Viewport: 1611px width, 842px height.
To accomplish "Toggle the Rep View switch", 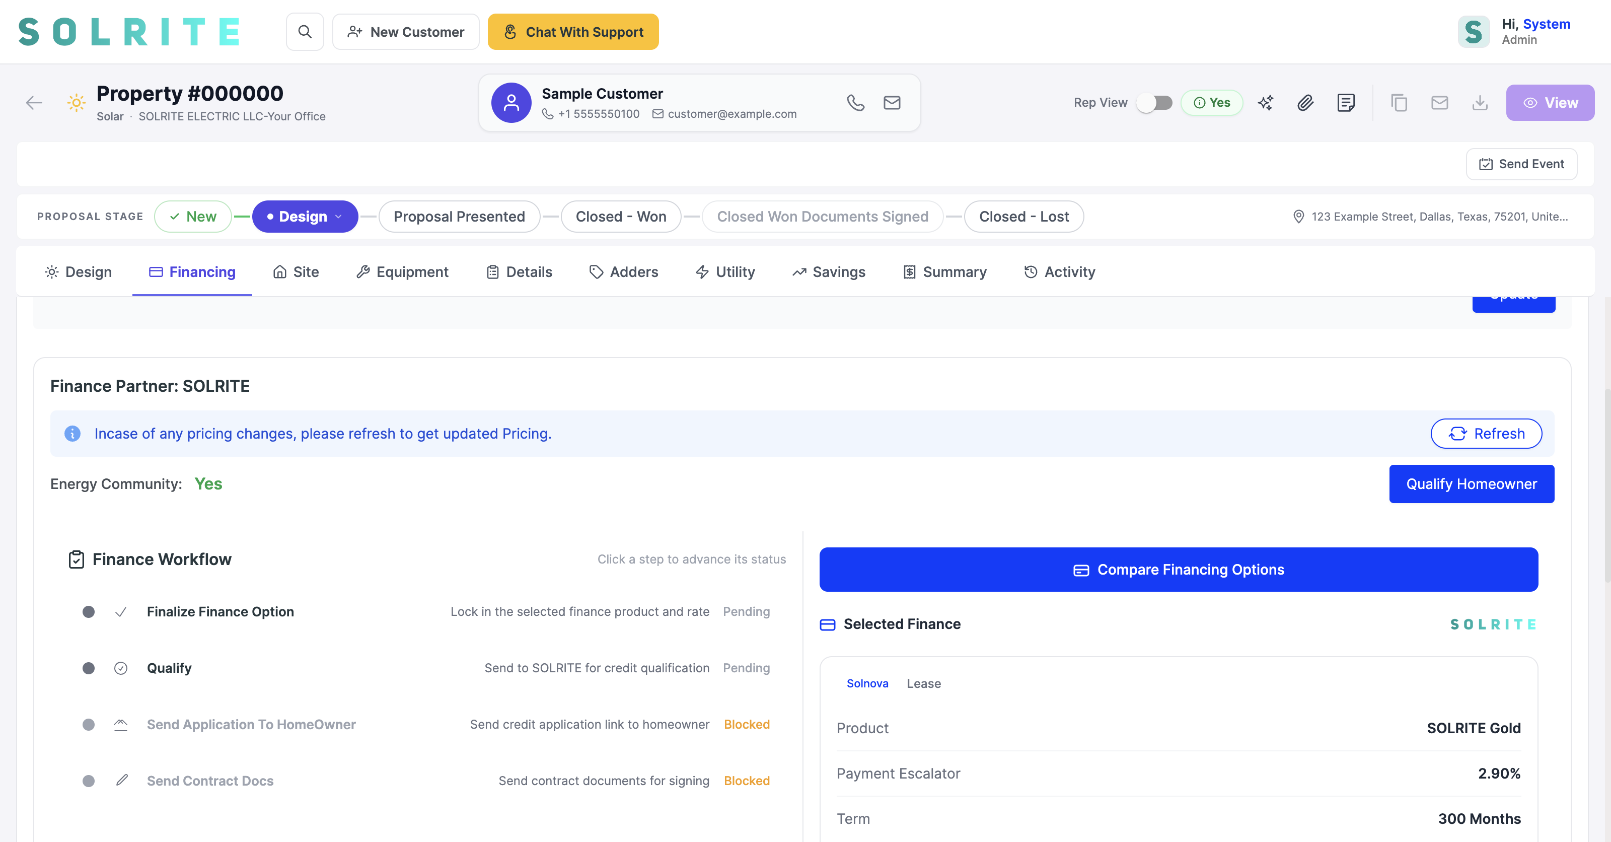I will pos(1154,103).
